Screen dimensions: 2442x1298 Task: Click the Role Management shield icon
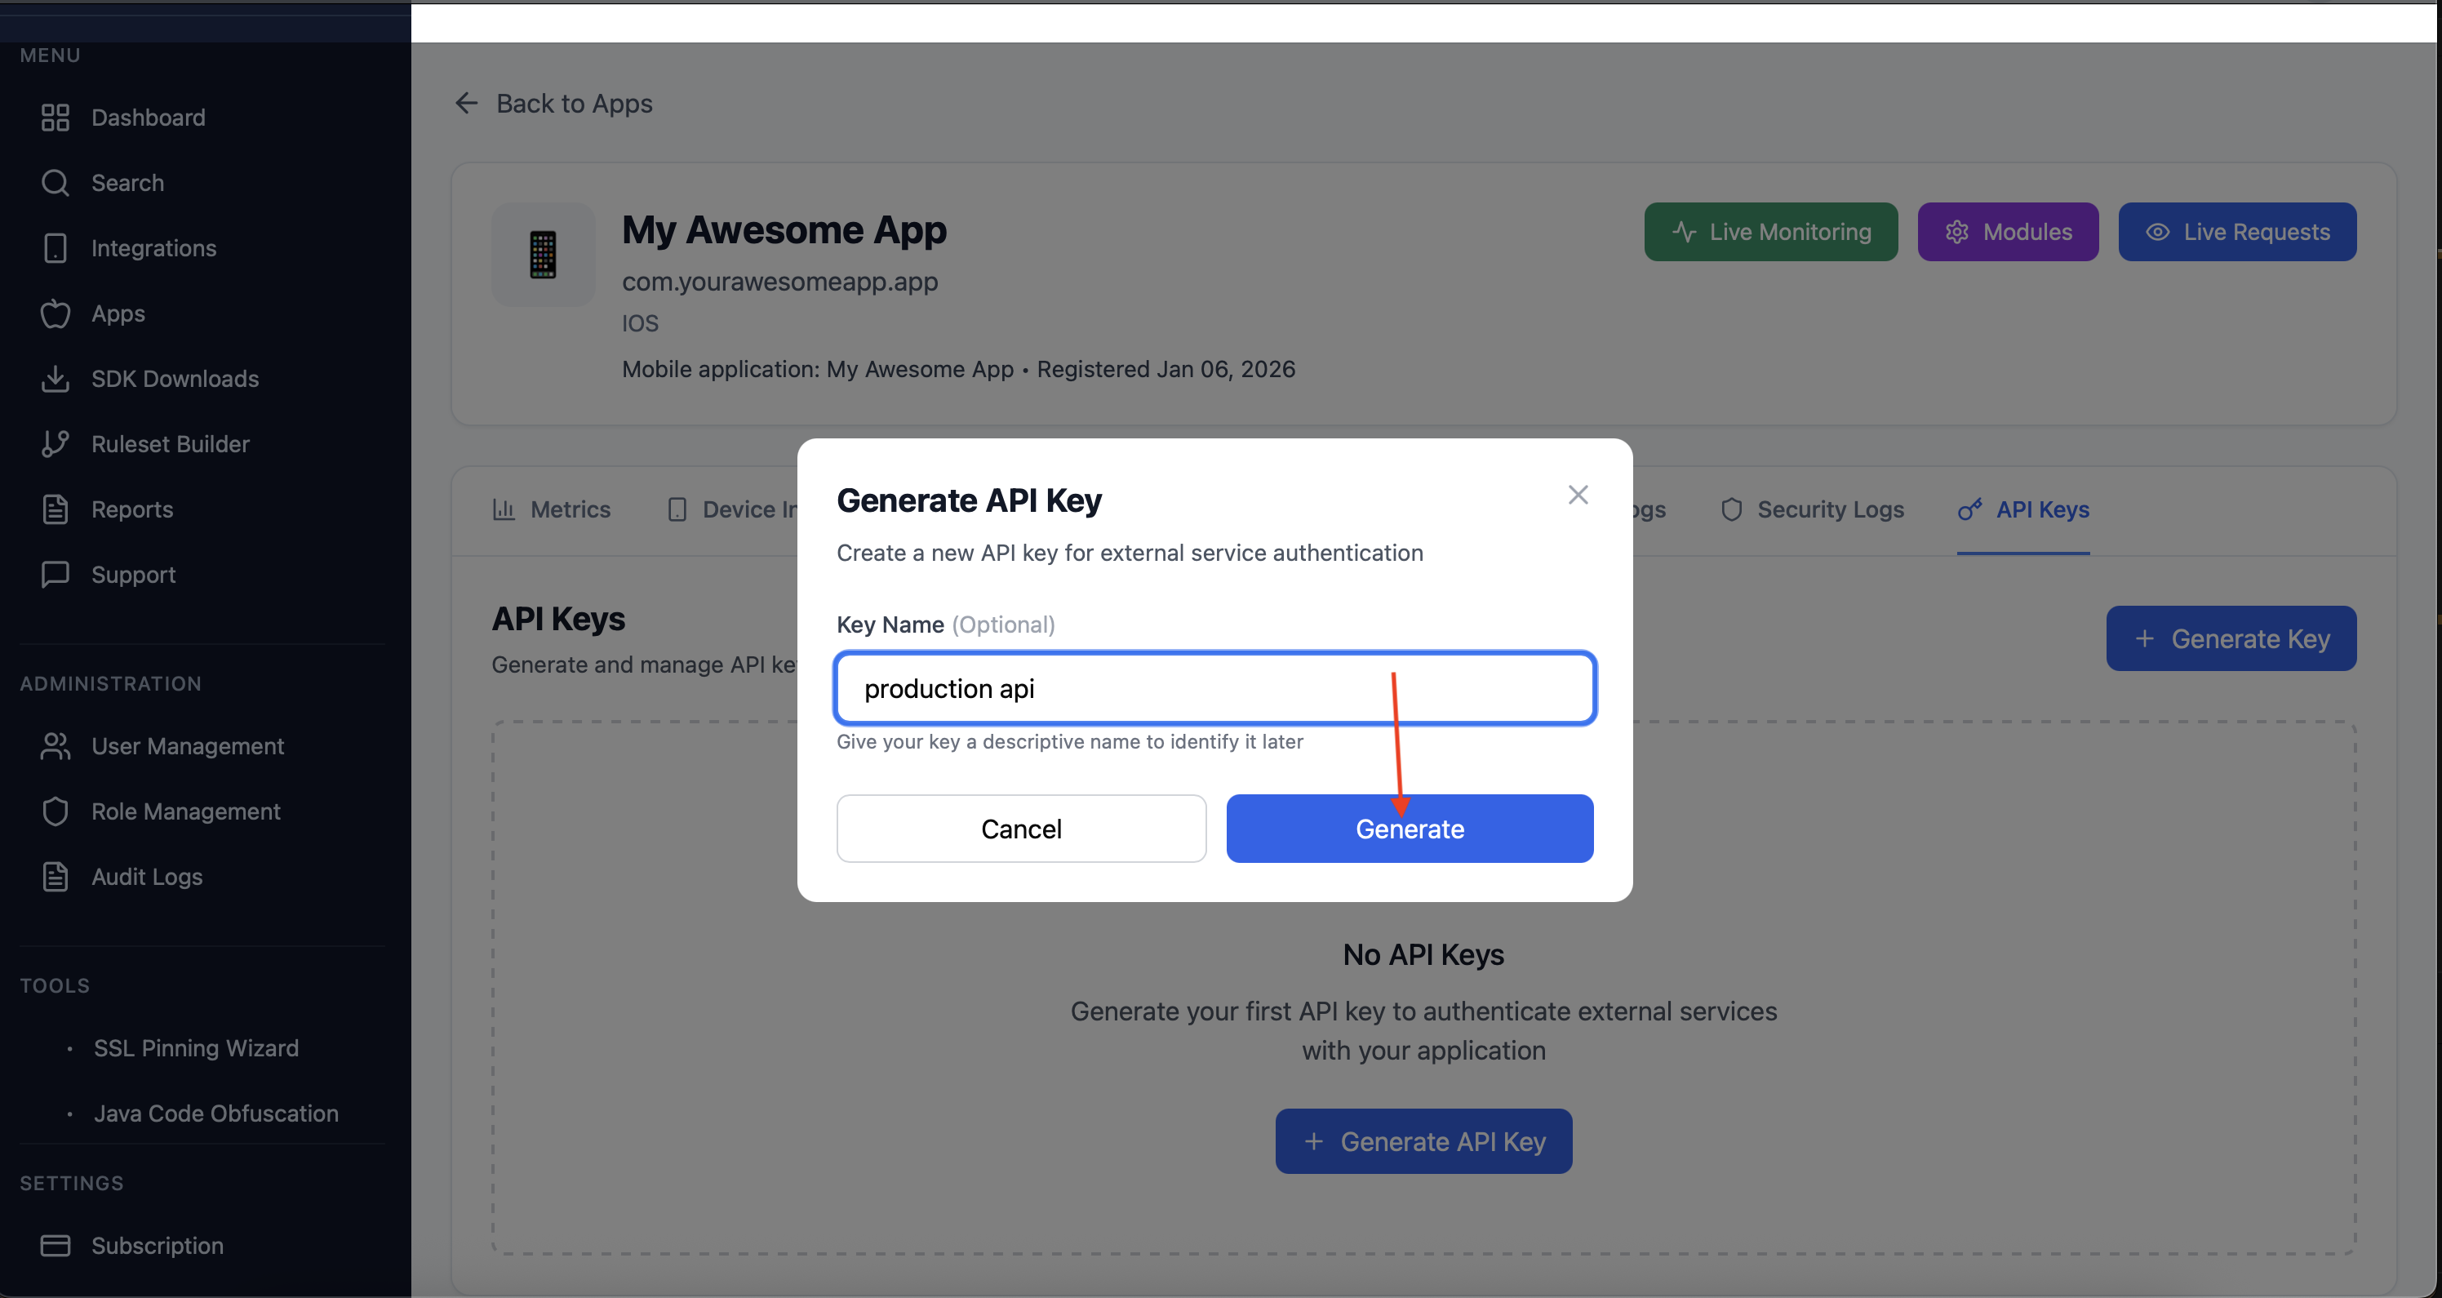(x=55, y=811)
